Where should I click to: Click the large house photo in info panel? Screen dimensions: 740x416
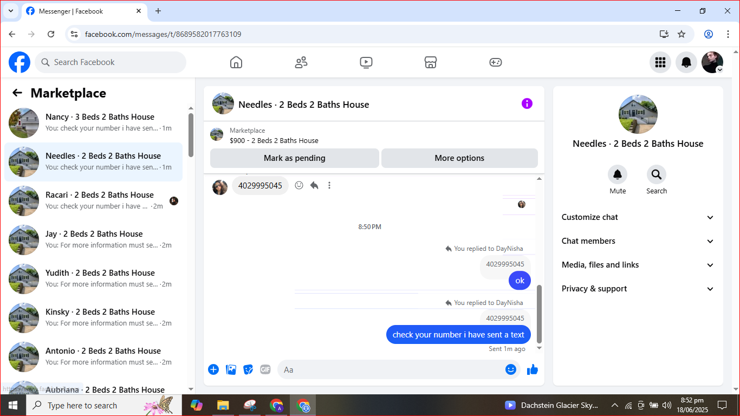click(x=638, y=114)
